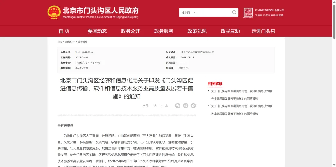Open the 问答解读 related interpretation link
336x167 pixels.
pyautogui.click(x=241, y=95)
